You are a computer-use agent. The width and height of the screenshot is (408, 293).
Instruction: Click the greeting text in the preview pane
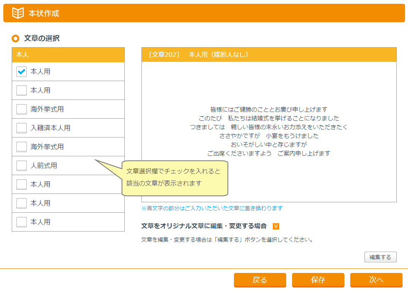pos(269,131)
